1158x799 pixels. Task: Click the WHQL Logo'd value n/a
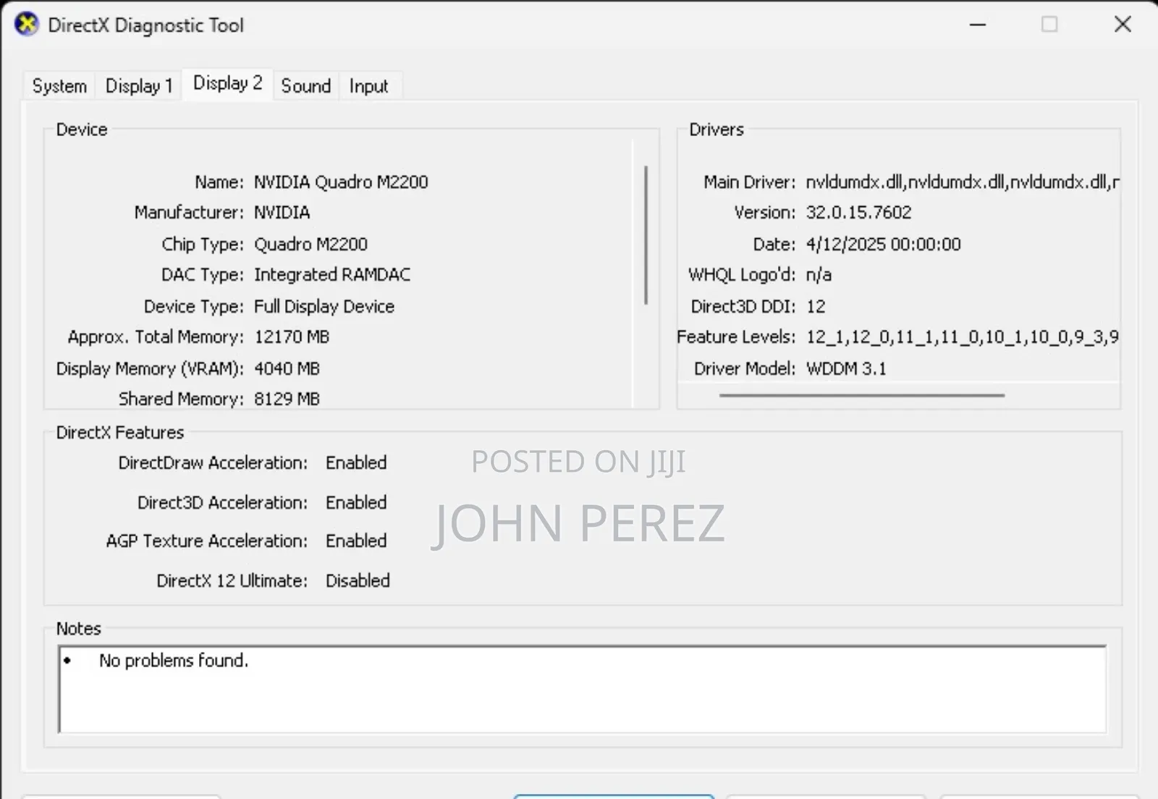click(x=819, y=275)
